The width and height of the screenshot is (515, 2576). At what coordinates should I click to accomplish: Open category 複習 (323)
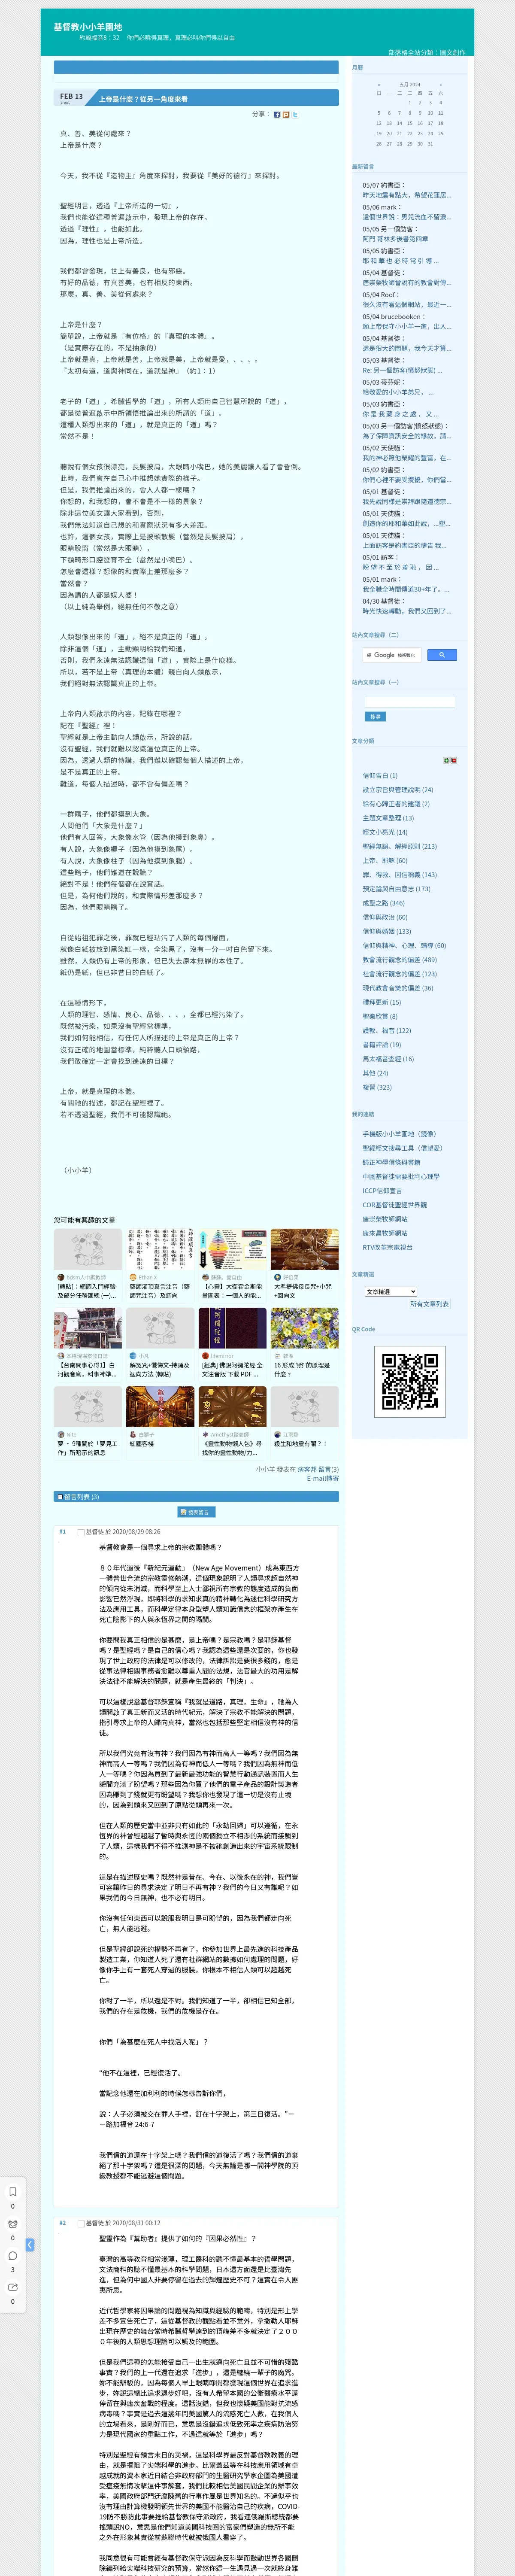tap(377, 1087)
